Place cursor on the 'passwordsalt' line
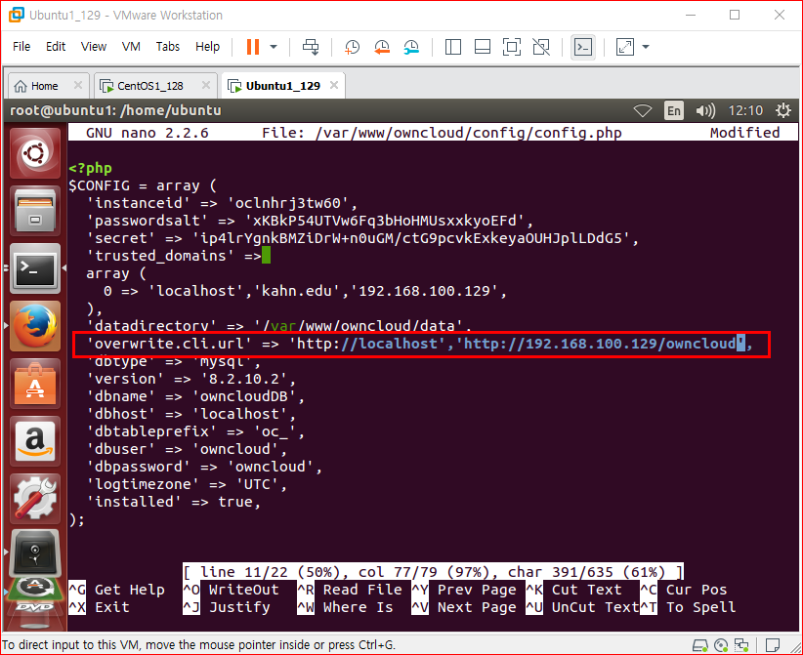803x655 pixels. [x=310, y=221]
